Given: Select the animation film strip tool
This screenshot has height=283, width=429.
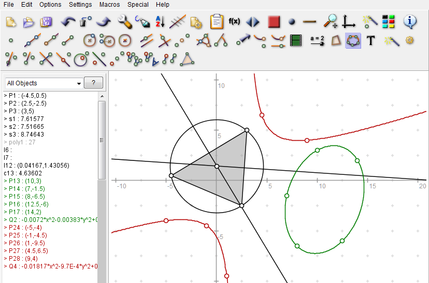Looking at the screenshot, I should [x=296, y=40].
